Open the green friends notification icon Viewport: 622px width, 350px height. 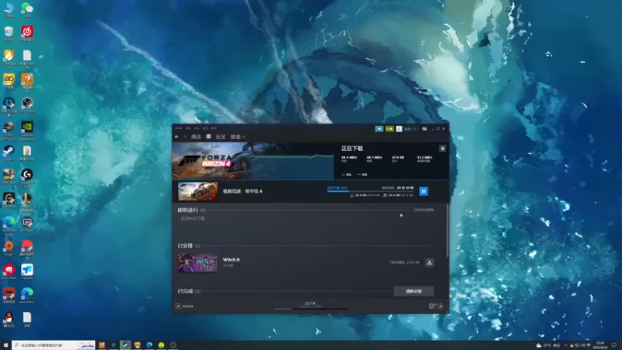pos(390,129)
